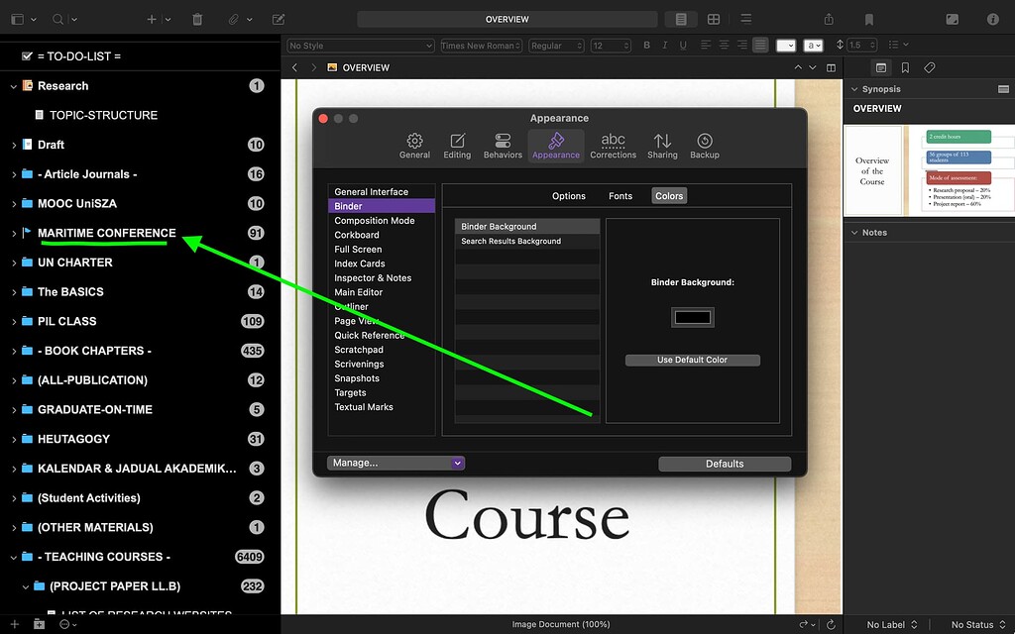Viewport: 1015px width, 634px height.
Task: Click the Editing preferences pencil icon
Action: click(457, 145)
